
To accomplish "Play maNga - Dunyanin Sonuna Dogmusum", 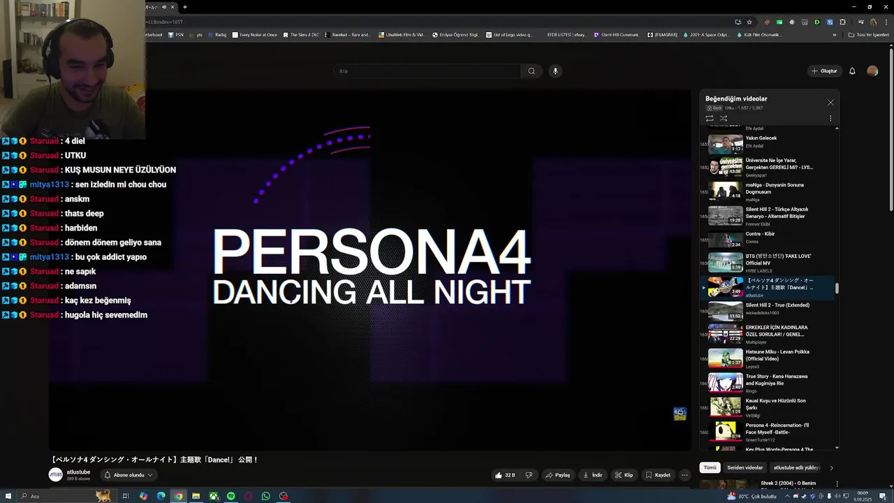I will click(x=768, y=191).
